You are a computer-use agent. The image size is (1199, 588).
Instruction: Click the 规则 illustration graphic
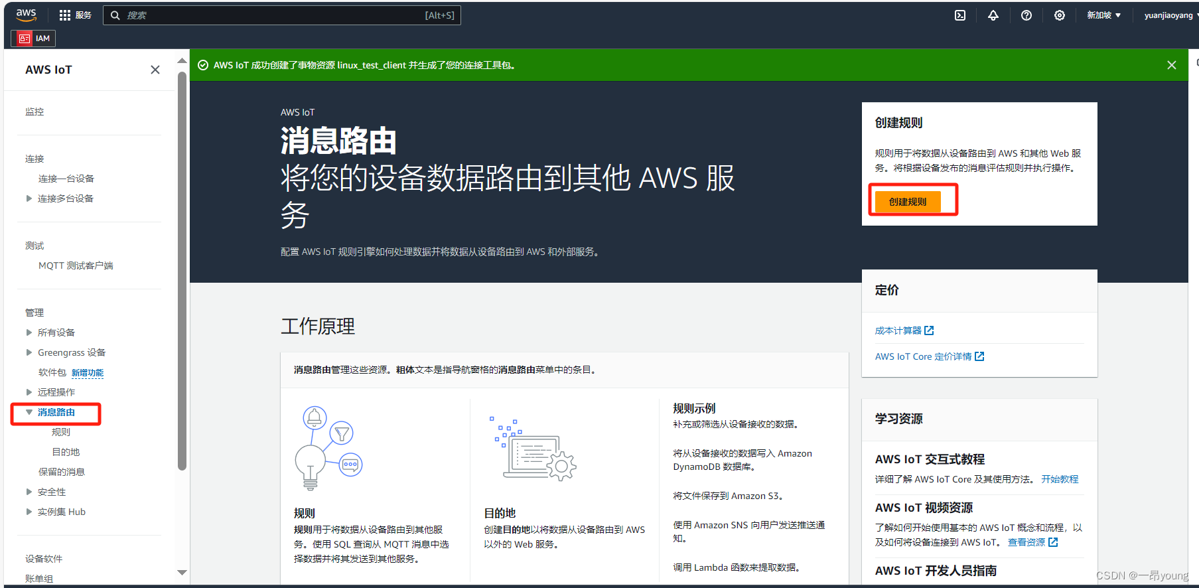pos(328,448)
